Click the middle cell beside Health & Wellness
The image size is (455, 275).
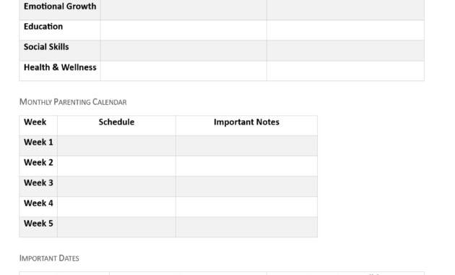coord(183,71)
